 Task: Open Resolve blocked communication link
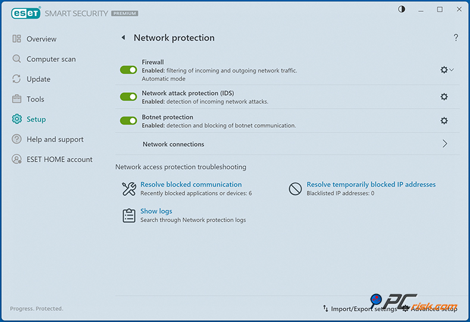coord(191,185)
